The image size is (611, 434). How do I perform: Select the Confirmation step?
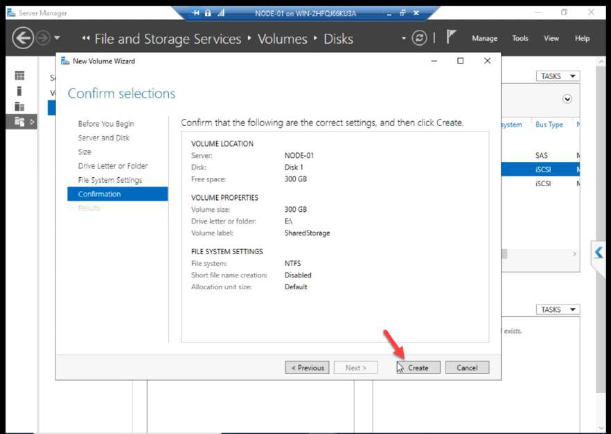point(117,194)
